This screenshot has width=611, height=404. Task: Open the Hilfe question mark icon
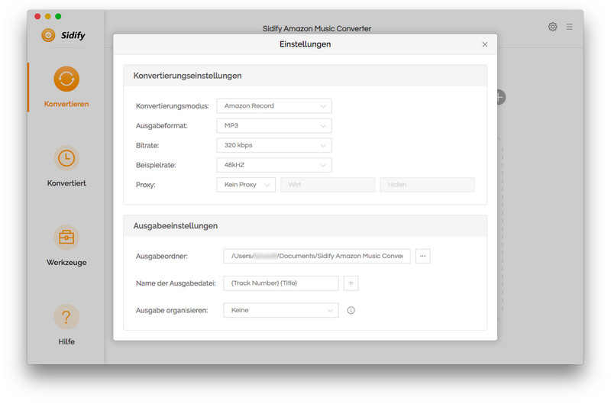click(x=66, y=317)
